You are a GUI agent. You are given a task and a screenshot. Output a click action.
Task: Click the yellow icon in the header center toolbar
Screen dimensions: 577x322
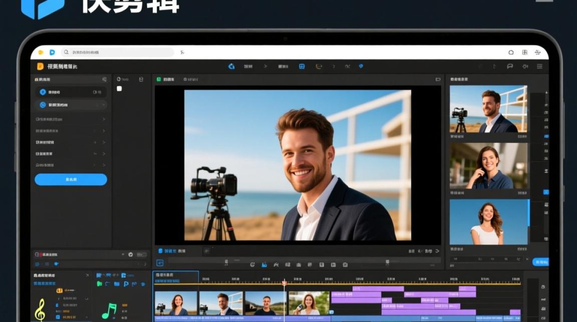click(319, 67)
